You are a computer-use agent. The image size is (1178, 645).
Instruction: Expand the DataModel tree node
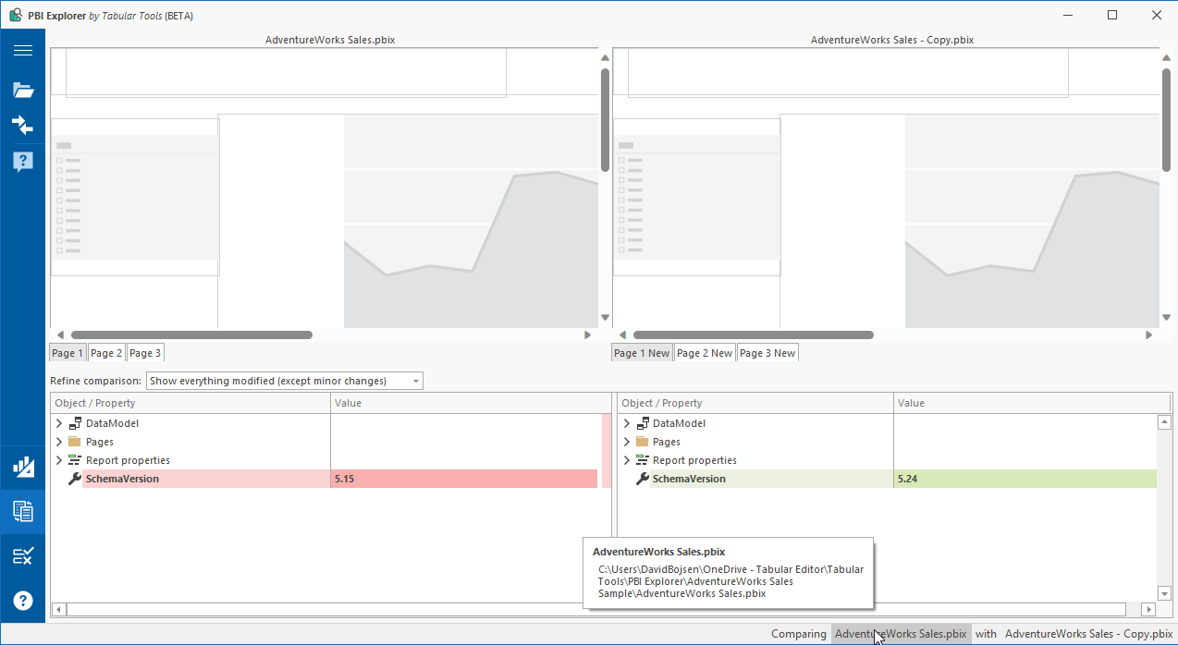[58, 422]
